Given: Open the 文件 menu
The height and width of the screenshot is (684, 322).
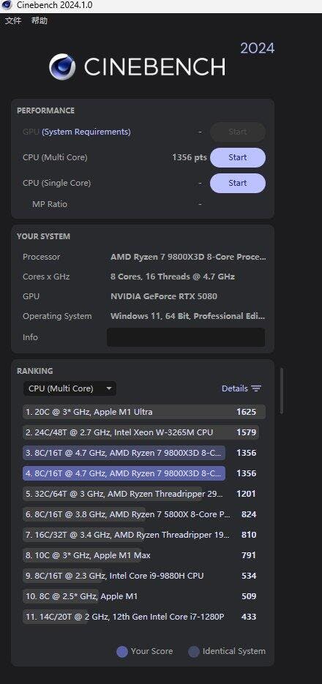Looking at the screenshot, I should (13, 20).
